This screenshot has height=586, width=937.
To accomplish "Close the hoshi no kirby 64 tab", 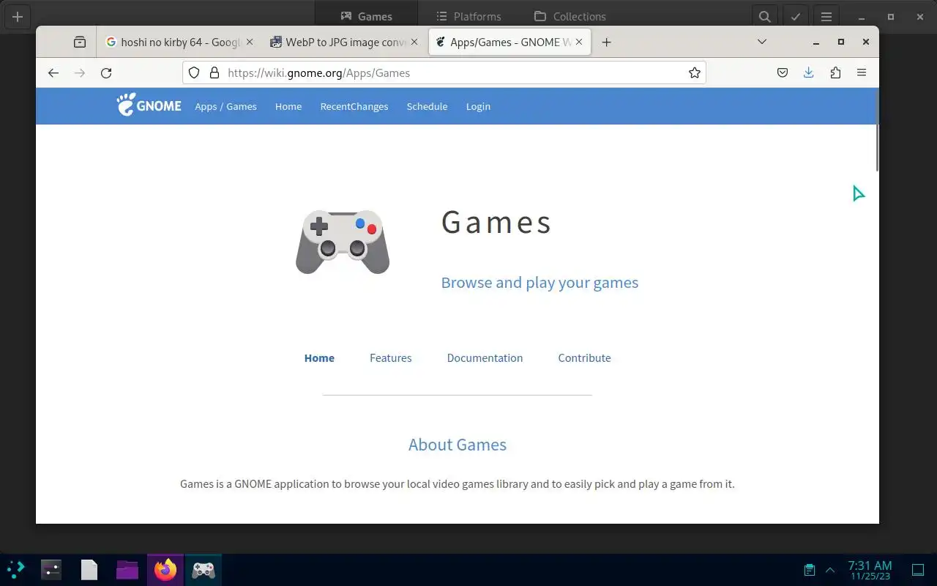I will [250, 42].
